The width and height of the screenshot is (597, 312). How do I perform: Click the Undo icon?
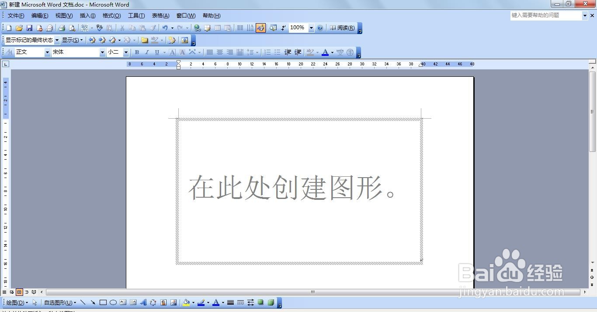click(165, 27)
